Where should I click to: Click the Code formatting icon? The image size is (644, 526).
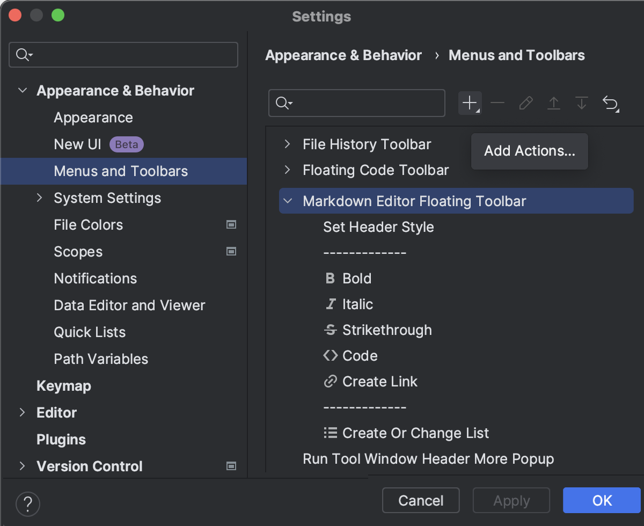tap(330, 355)
